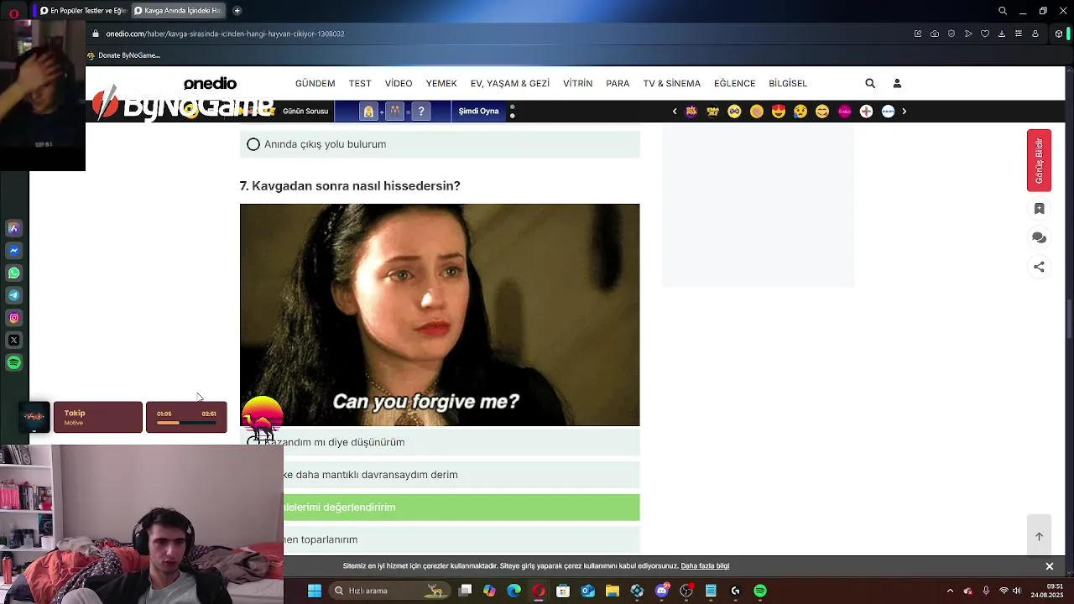Click 'Hızlı arama' taskbar search box

[388, 591]
